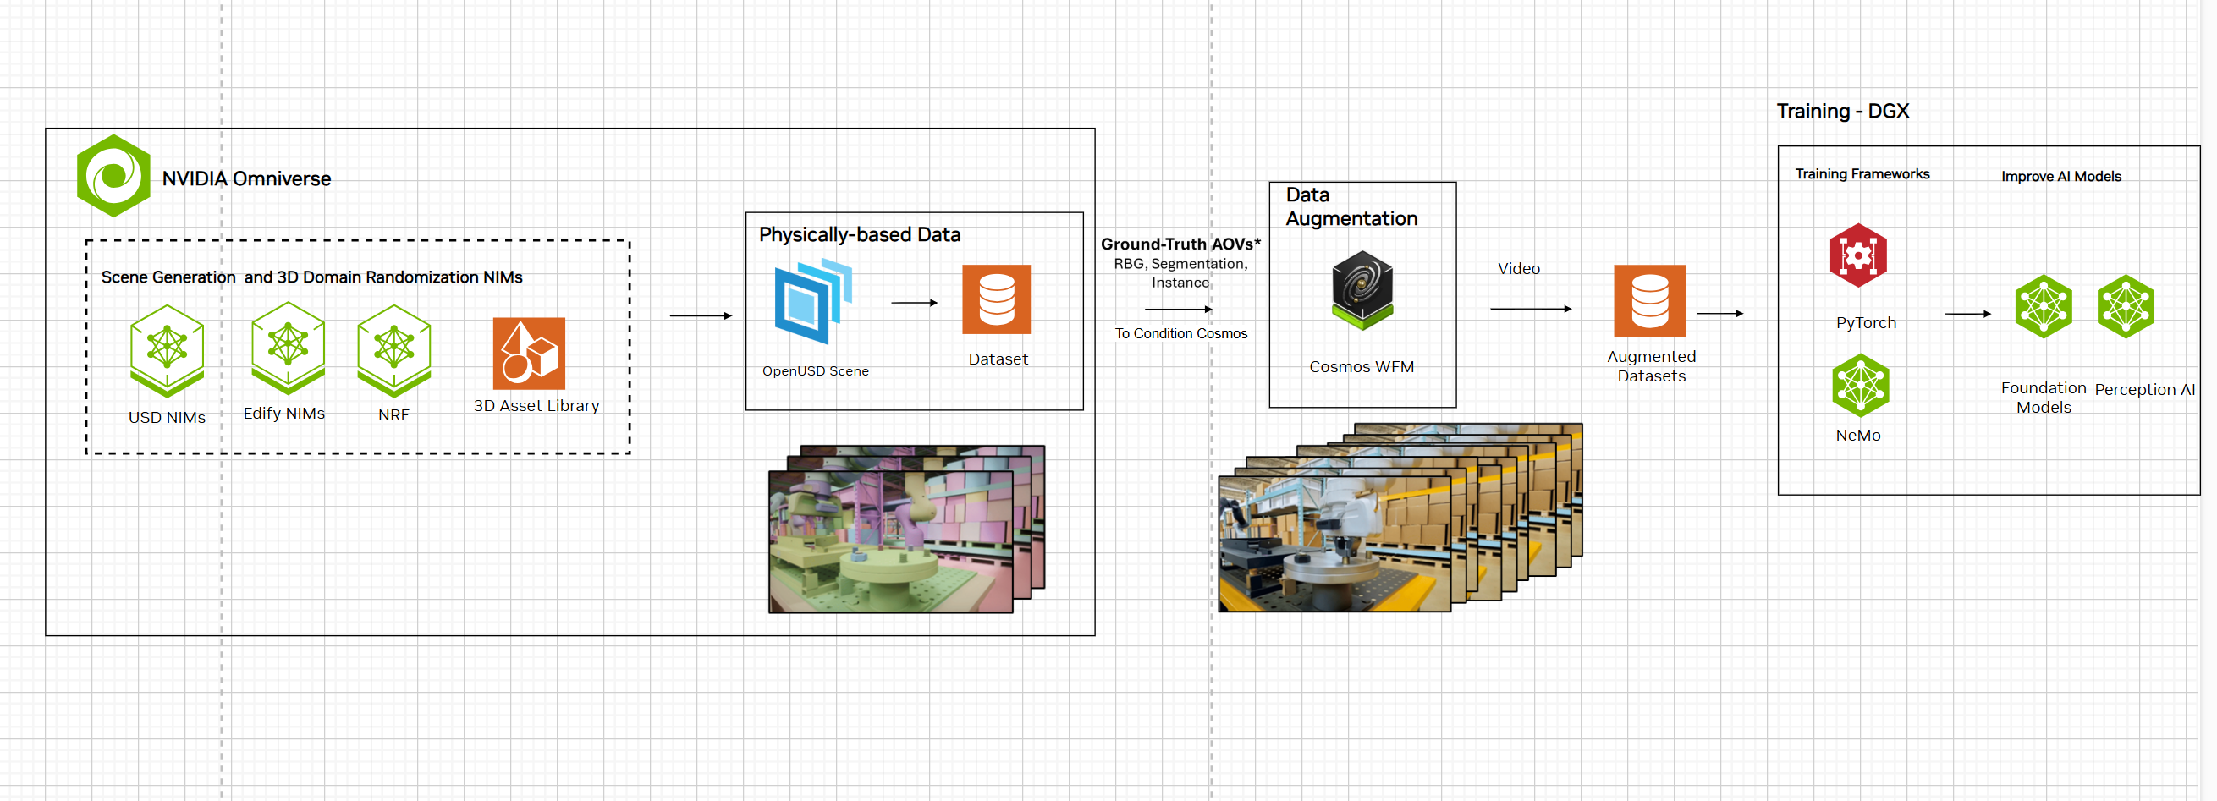Select the Augmented Datasets database icon
This screenshot has height=801, width=2217.
click(1650, 300)
